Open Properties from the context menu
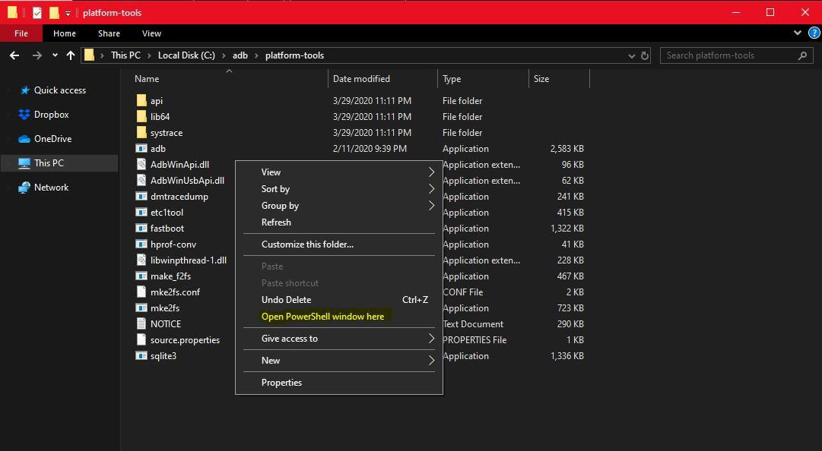Image resolution: width=822 pixels, height=451 pixels. [339, 383]
